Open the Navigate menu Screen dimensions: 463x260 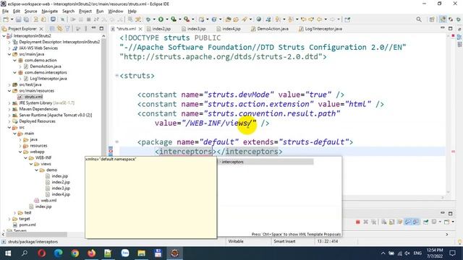(x=50, y=12)
